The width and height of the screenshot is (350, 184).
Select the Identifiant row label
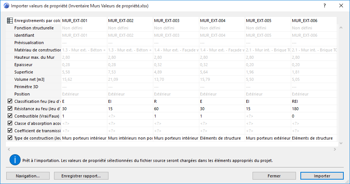coord(24,35)
